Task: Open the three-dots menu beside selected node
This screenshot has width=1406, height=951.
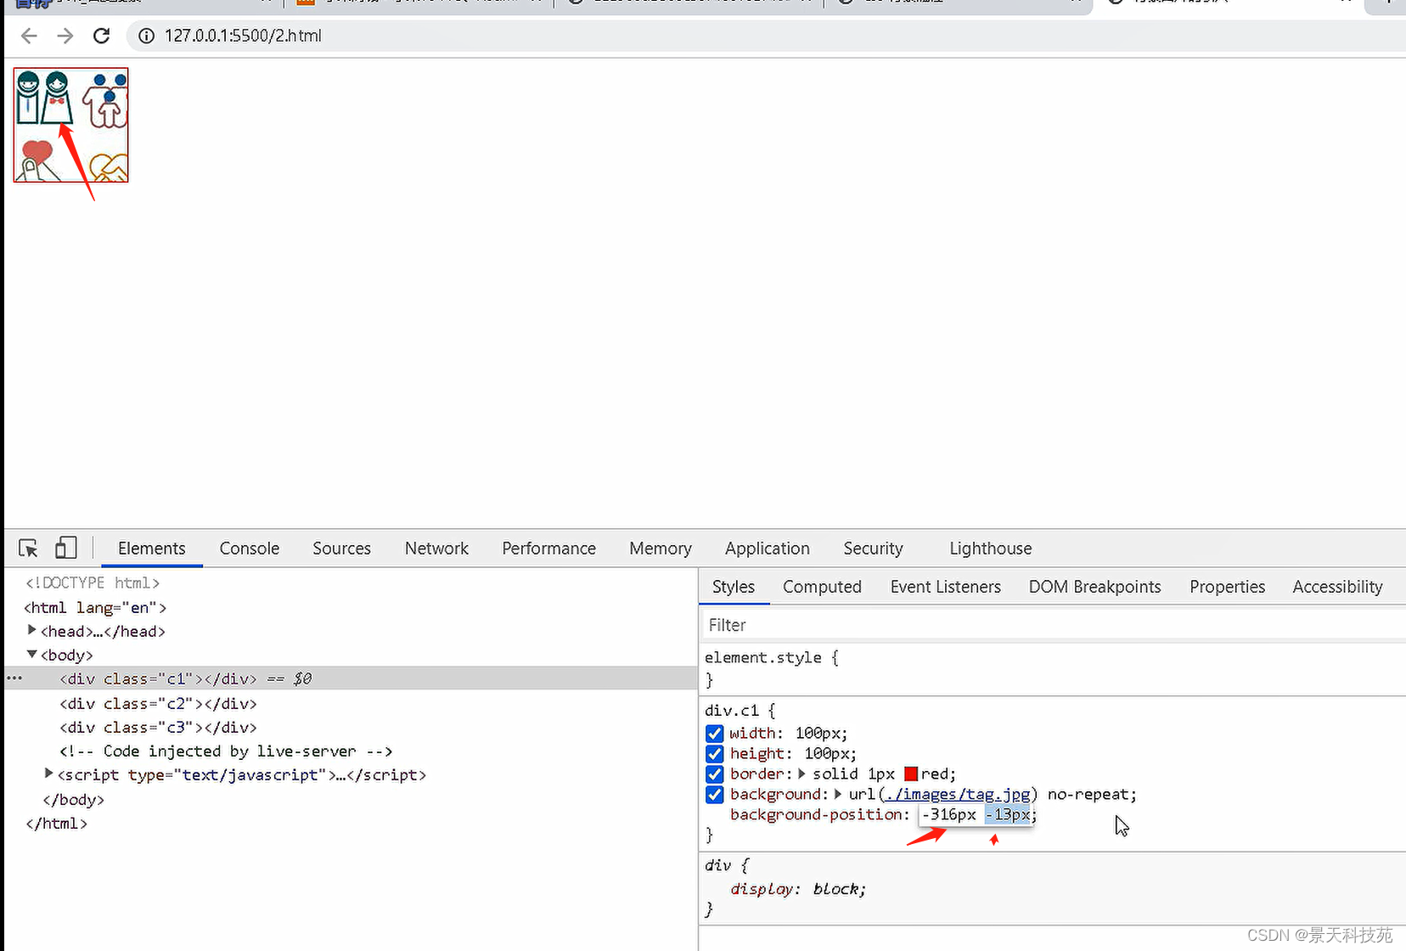Action: 14,678
